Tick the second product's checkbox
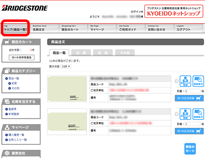Viewport: 205px width, 158px height. coord(176,114)
